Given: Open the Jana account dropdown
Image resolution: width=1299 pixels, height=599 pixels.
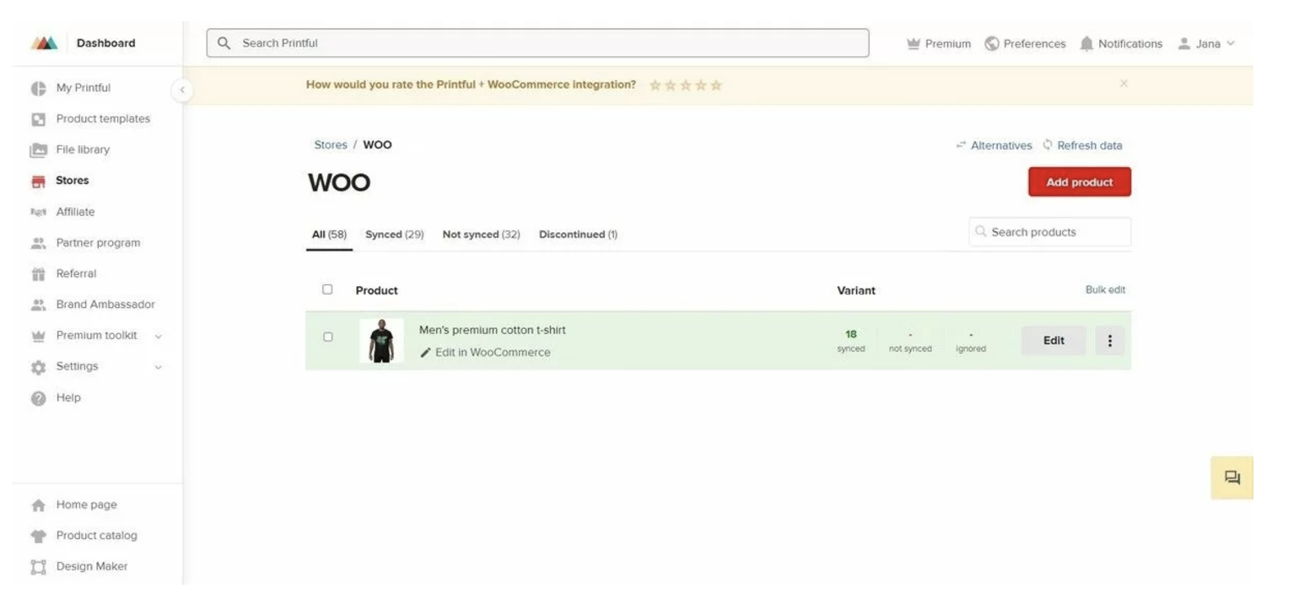Looking at the screenshot, I should click(1207, 44).
